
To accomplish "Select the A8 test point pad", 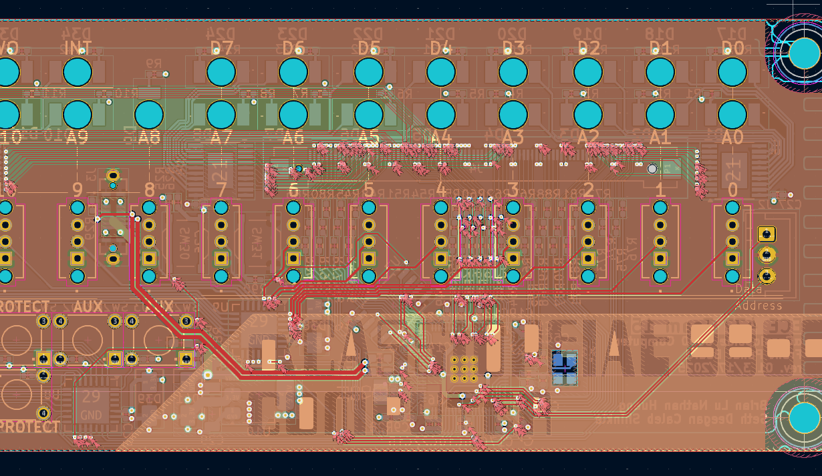I will [x=149, y=115].
